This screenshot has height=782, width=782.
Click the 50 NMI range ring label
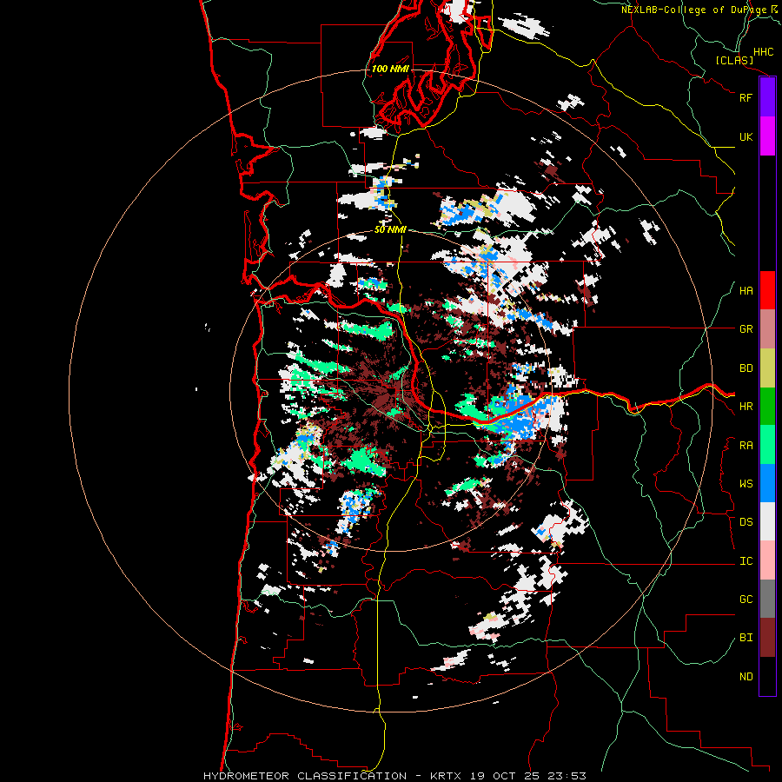390,229
